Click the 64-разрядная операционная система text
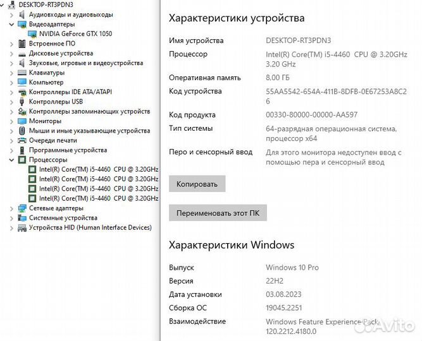 tap(331, 129)
